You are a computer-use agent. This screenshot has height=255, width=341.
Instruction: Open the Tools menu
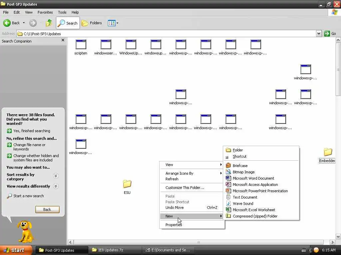coord(62,12)
